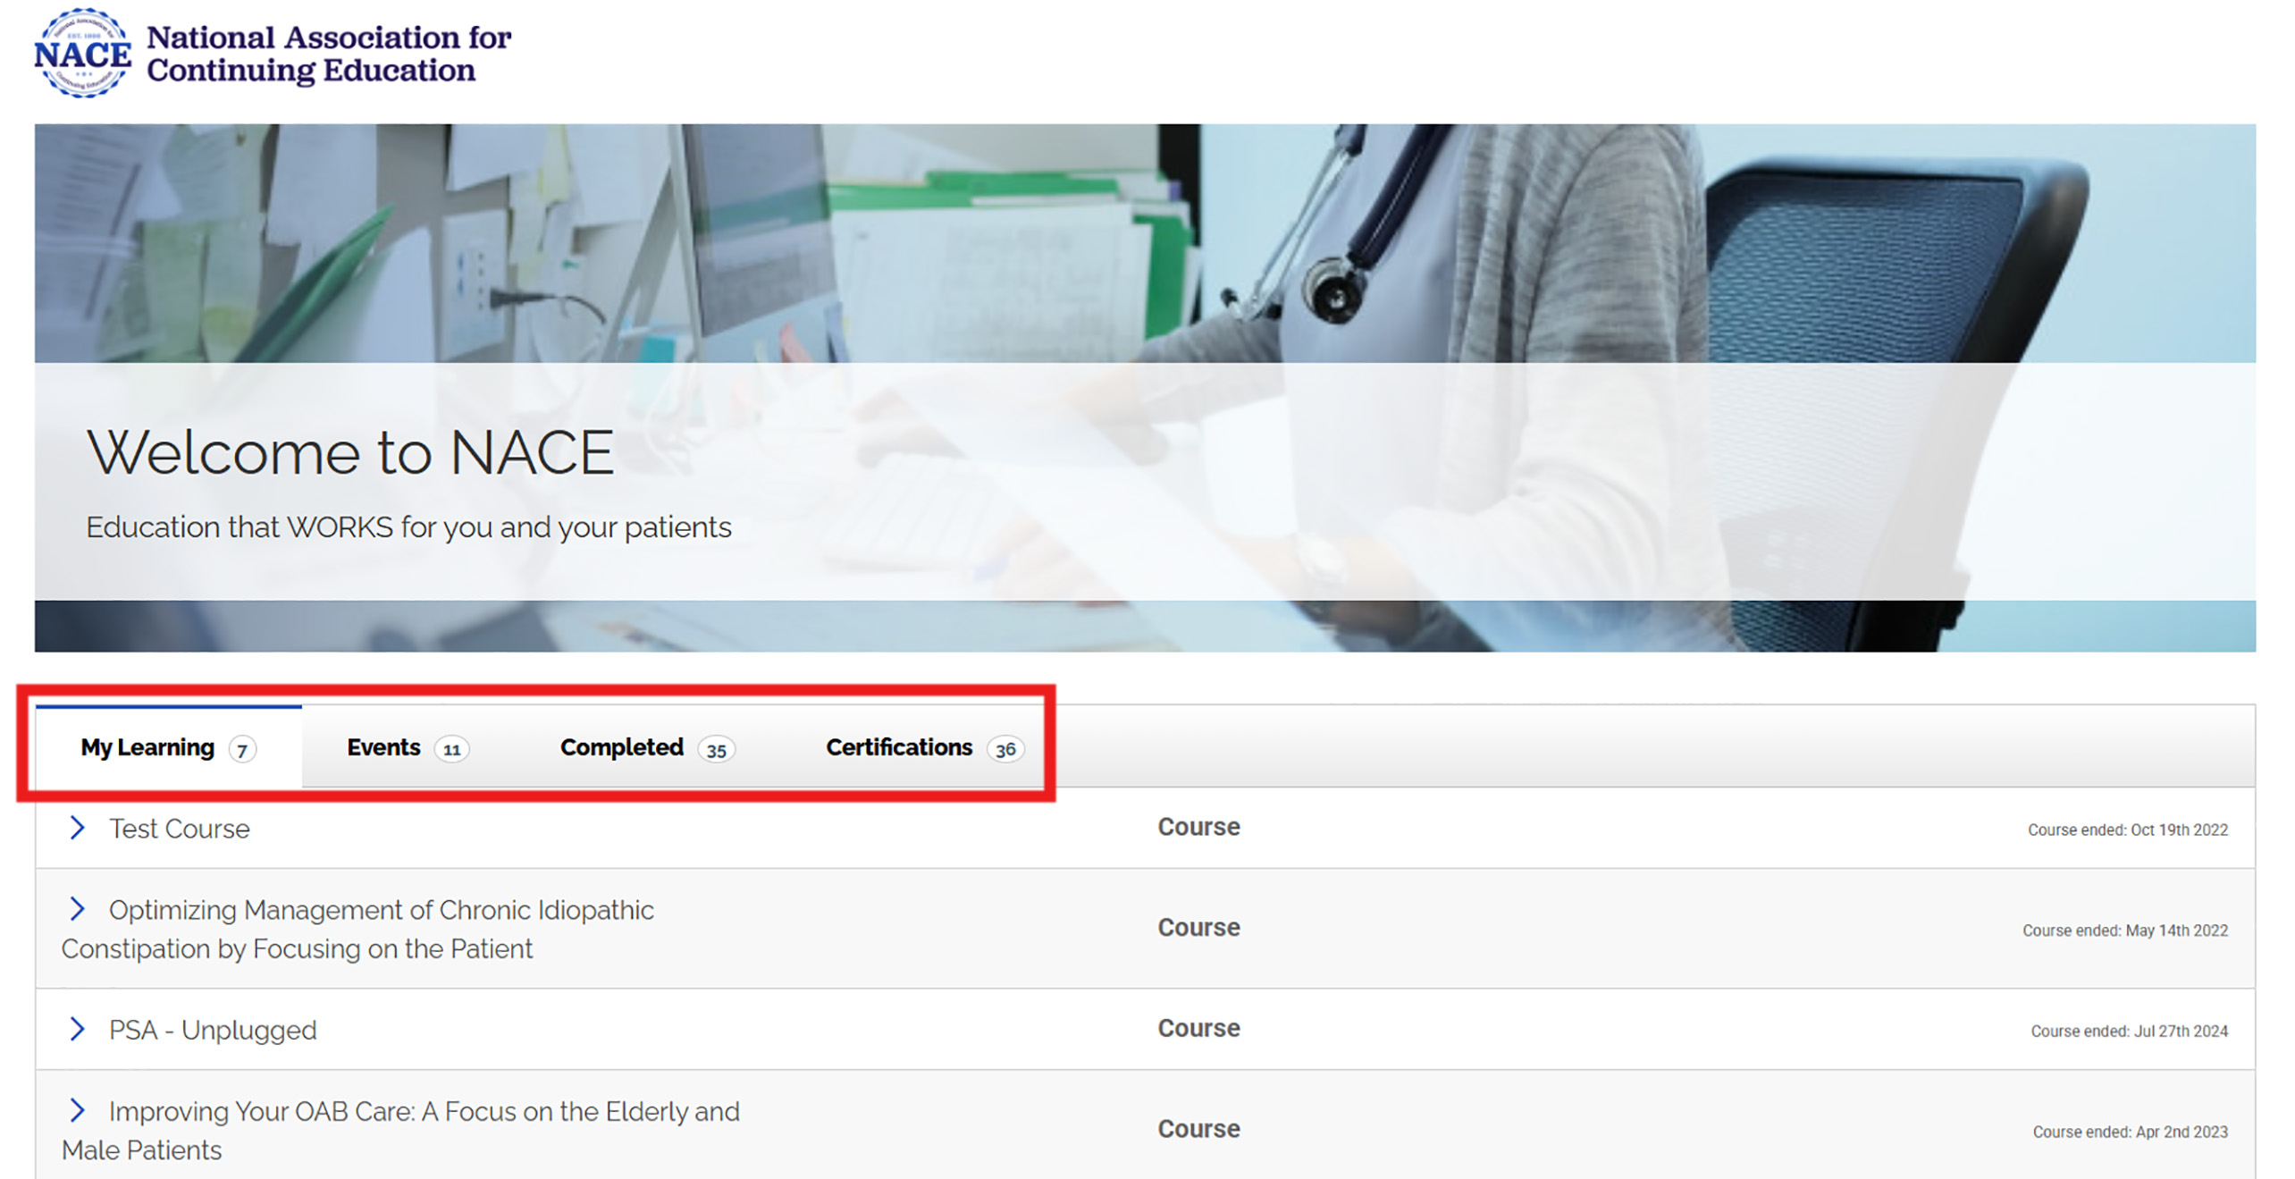The width and height of the screenshot is (2295, 1179).
Task: Click the My Learning count badge 7
Action: pos(242,750)
